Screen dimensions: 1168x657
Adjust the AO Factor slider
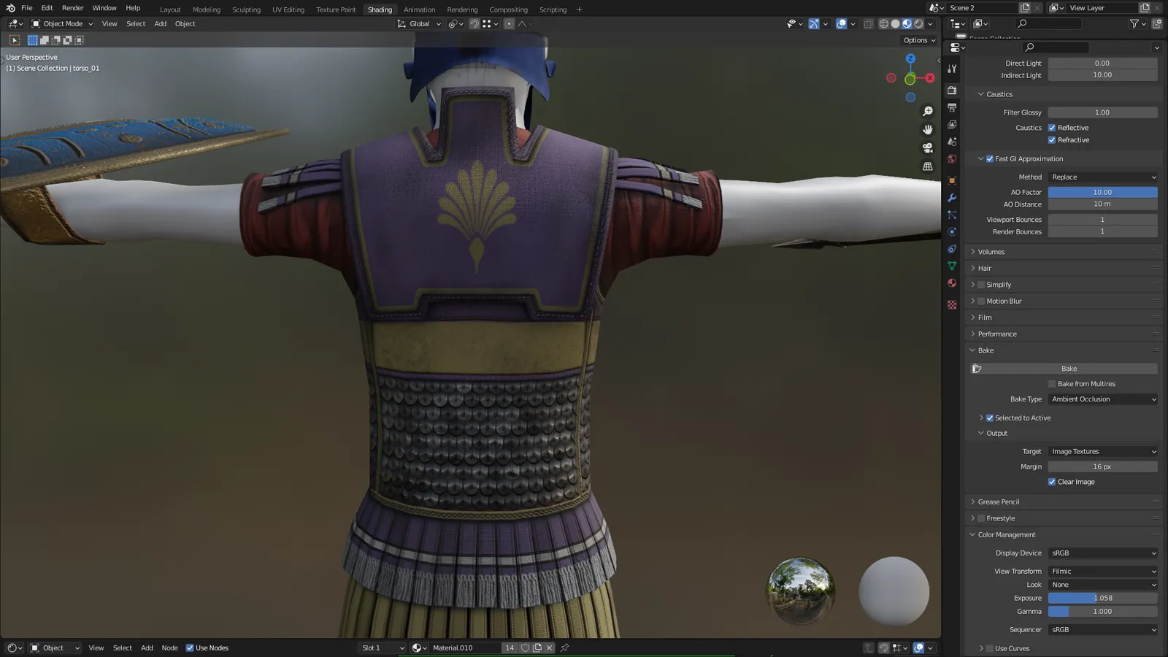(x=1102, y=193)
